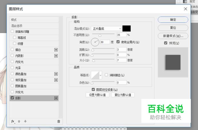Add another 颜色叠加 effect with plus icon

tap(56, 74)
